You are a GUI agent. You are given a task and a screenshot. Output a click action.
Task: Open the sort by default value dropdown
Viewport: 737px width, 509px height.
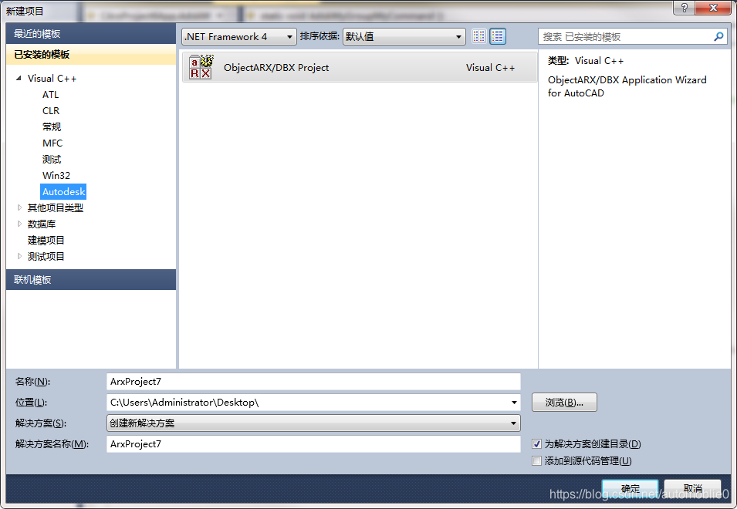point(404,36)
